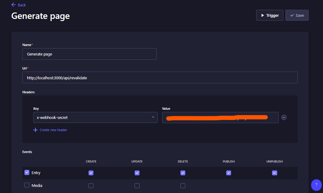Enable the Media row checkbox
Screen dimensions: 323x193
point(27,185)
